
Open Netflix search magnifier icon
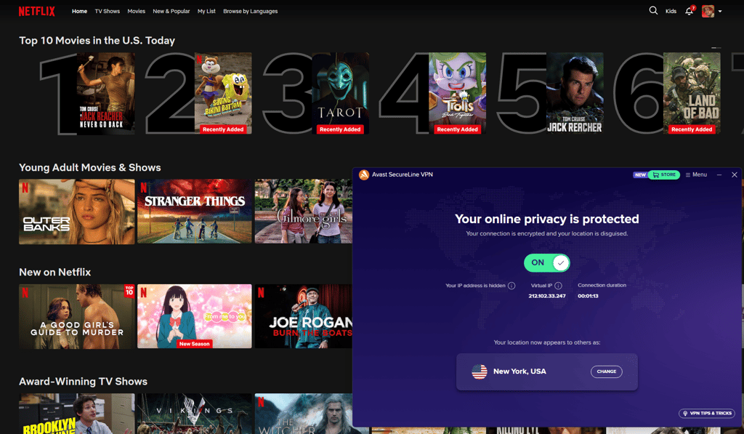pyautogui.click(x=653, y=10)
